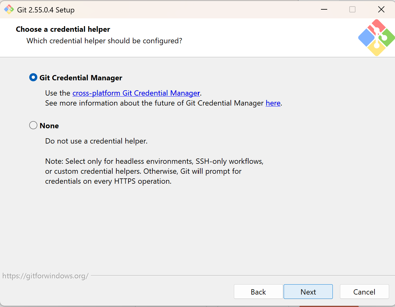The height and width of the screenshot is (307, 395).
Task: Select the Git Credential Manager radio button
Action: [x=33, y=77]
